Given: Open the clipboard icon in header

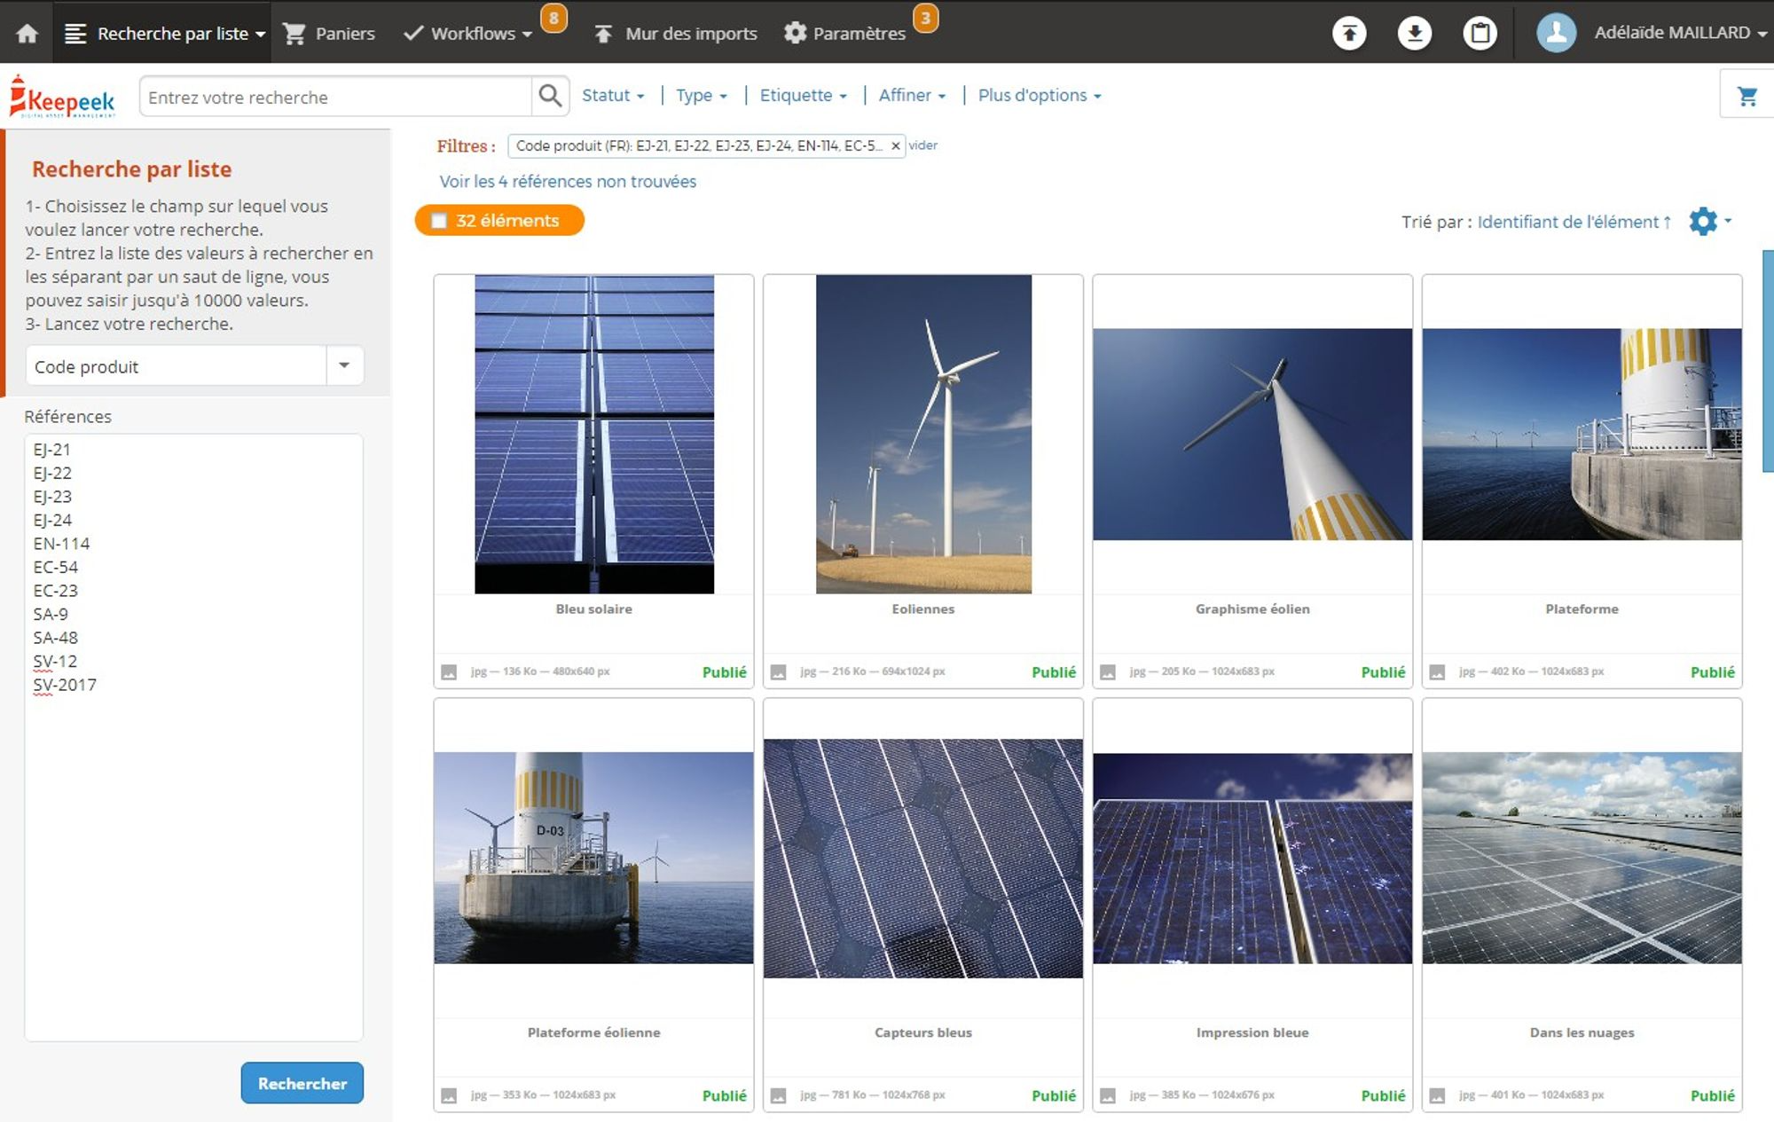Looking at the screenshot, I should point(1480,33).
